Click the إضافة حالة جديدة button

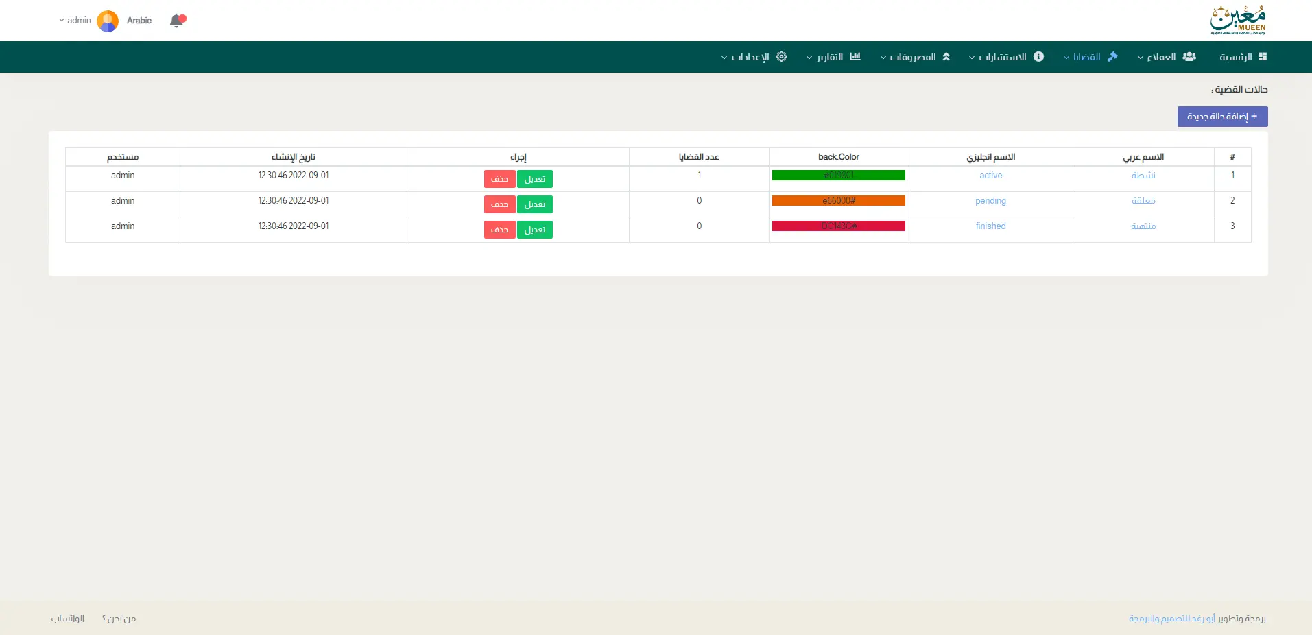[1222, 117]
